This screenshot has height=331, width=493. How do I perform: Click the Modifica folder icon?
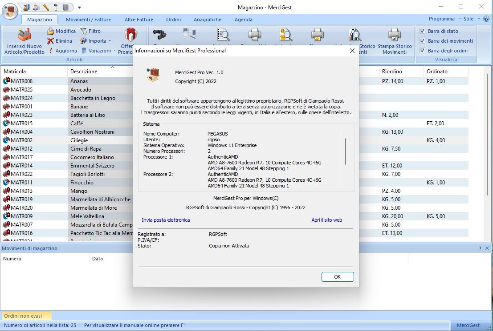point(51,31)
